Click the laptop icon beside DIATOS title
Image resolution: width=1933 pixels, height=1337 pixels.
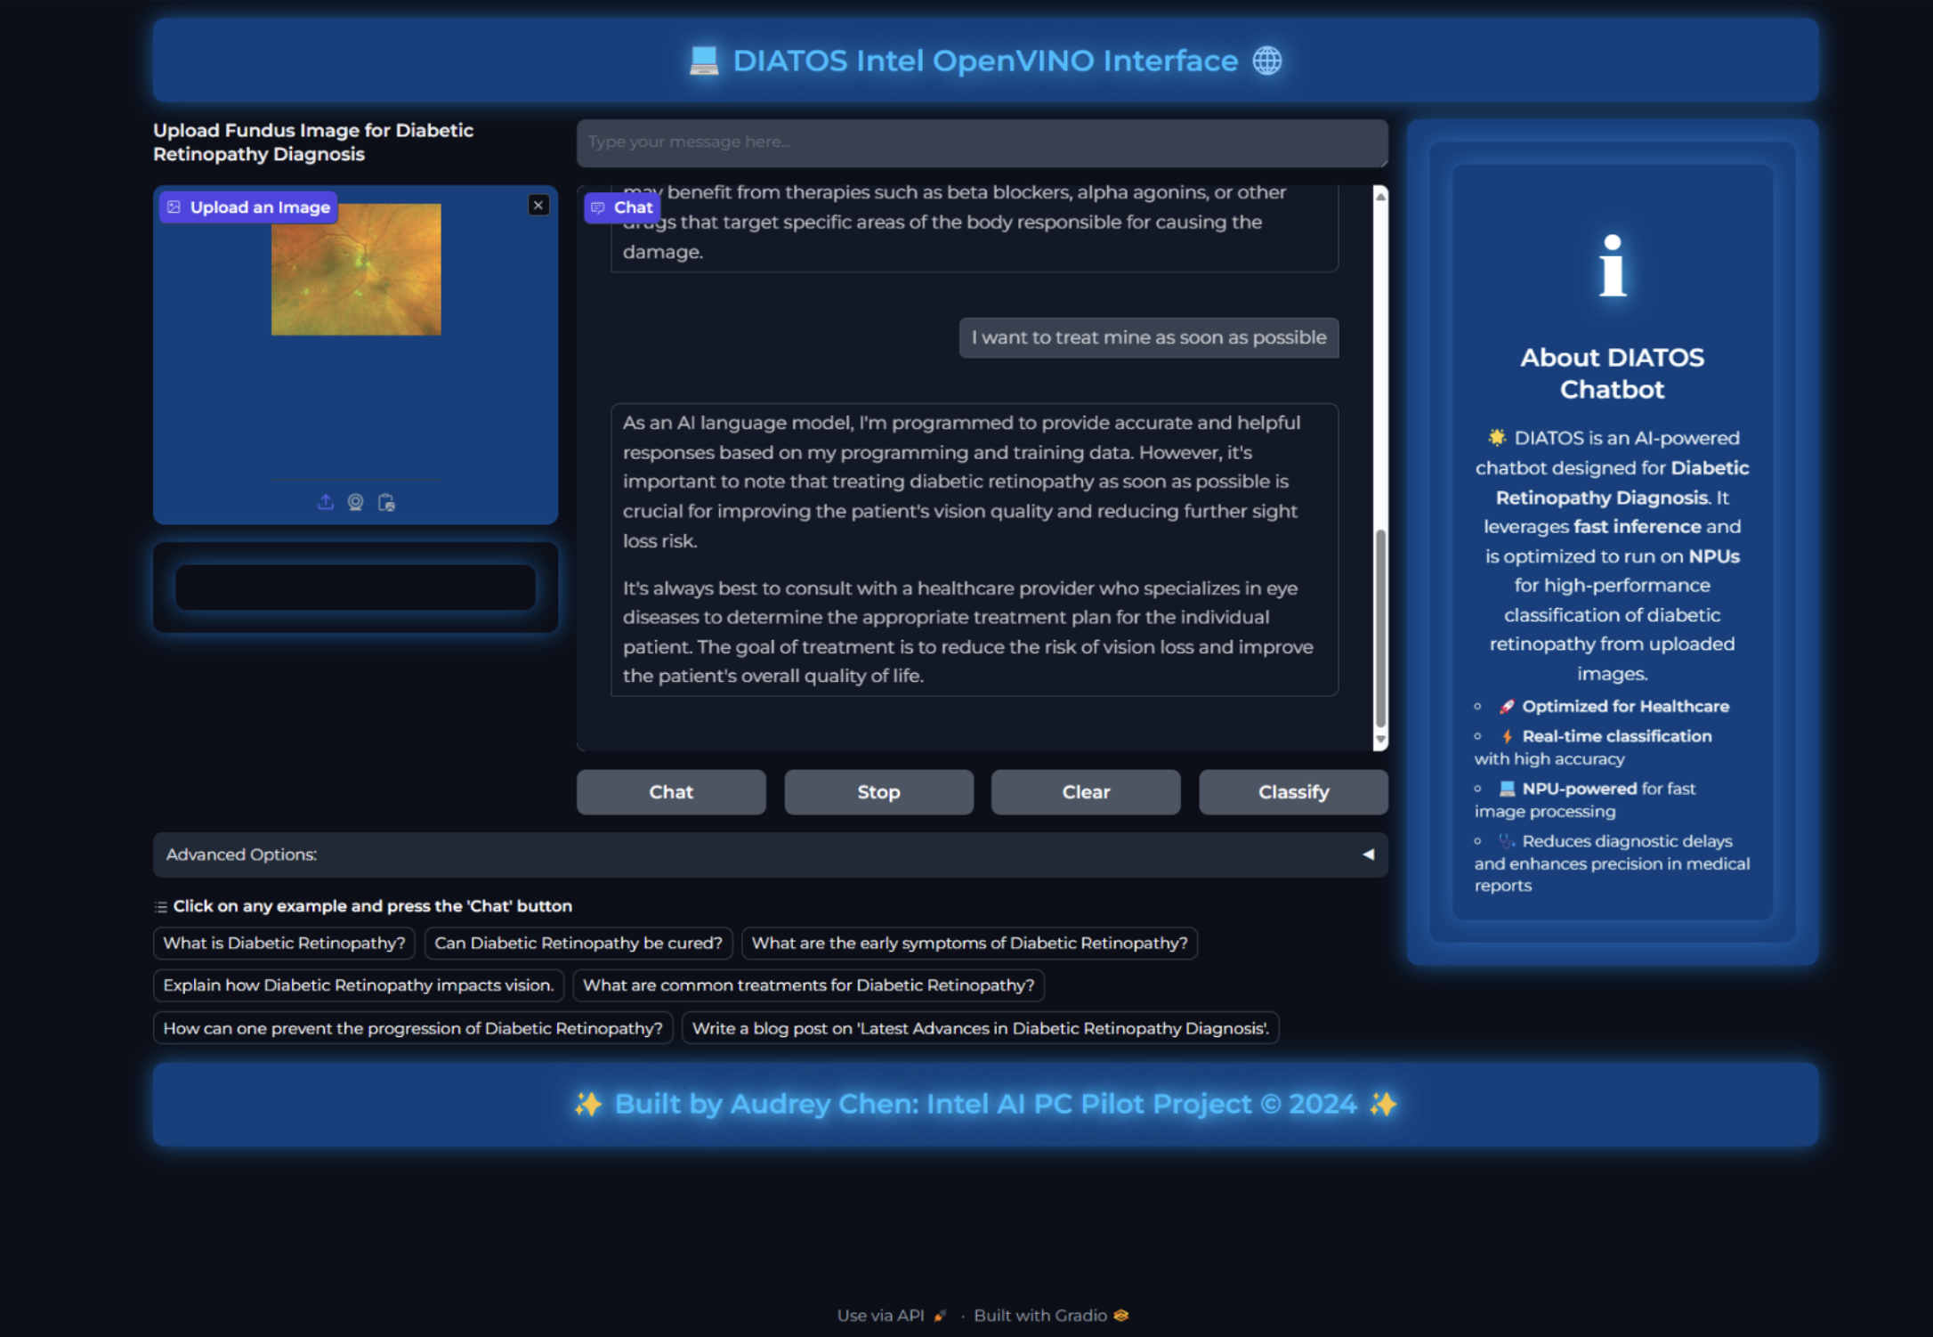704,61
